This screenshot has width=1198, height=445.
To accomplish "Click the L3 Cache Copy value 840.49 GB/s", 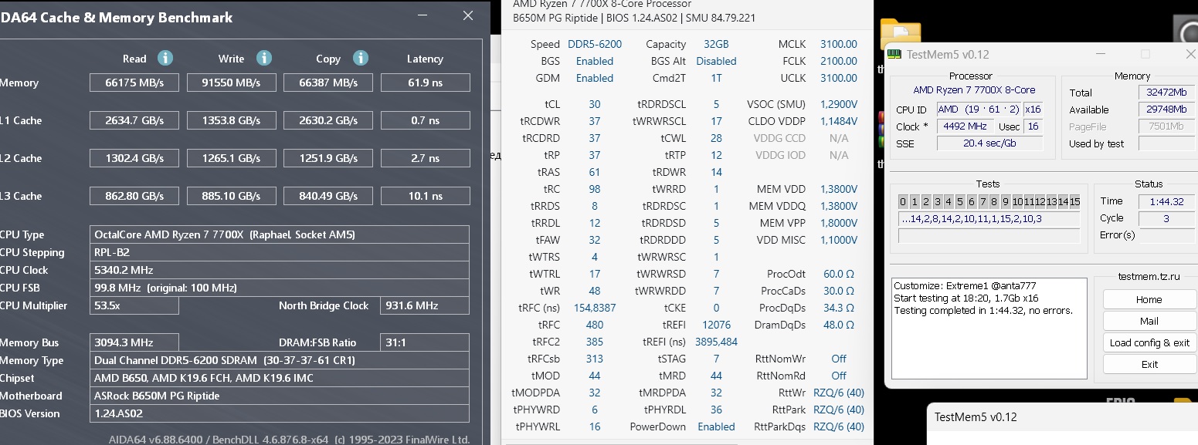I will click(328, 196).
